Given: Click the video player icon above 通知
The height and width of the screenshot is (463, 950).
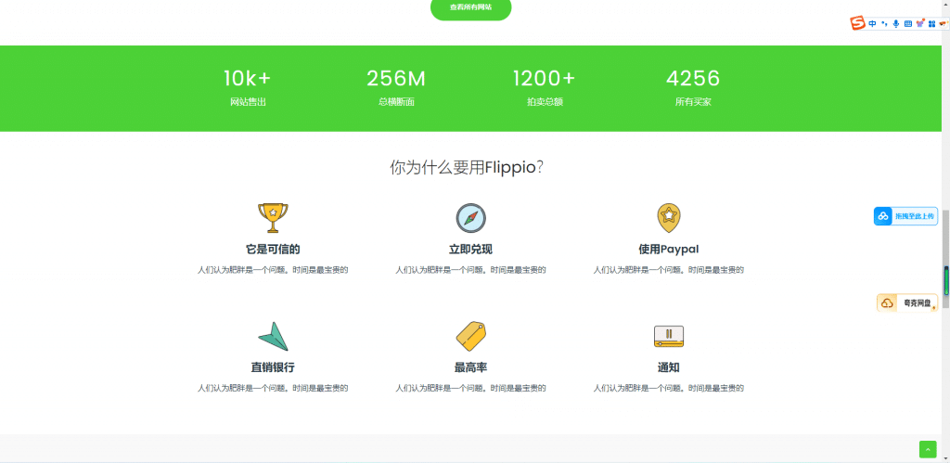Looking at the screenshot, I should coord(669,336).
